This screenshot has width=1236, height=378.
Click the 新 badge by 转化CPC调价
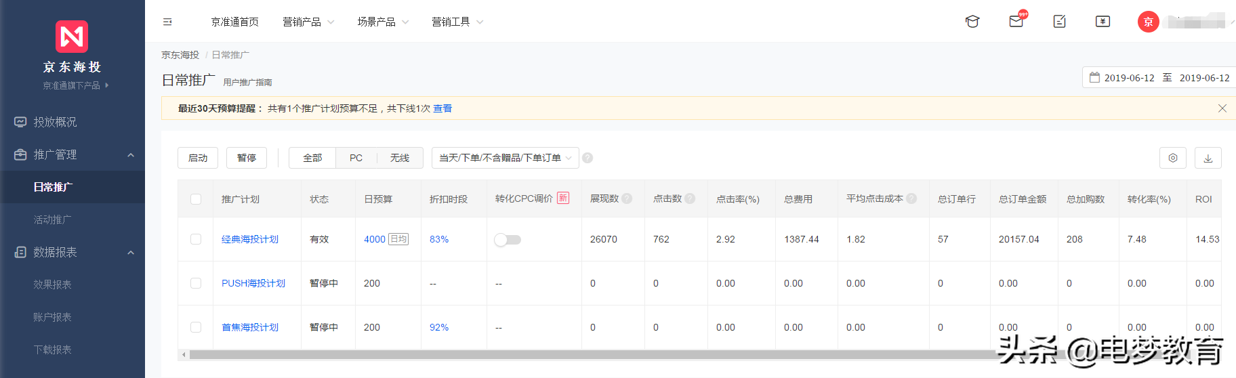563,198
